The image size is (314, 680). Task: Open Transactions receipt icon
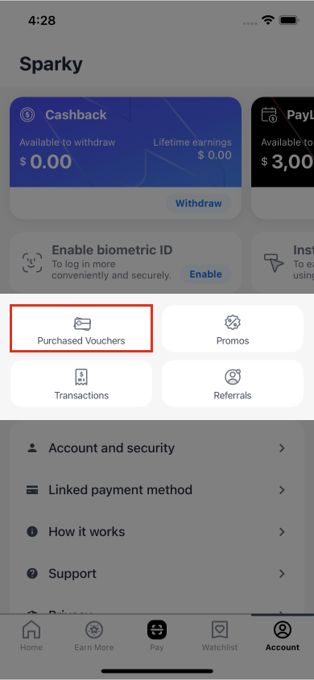pos(81,377)
